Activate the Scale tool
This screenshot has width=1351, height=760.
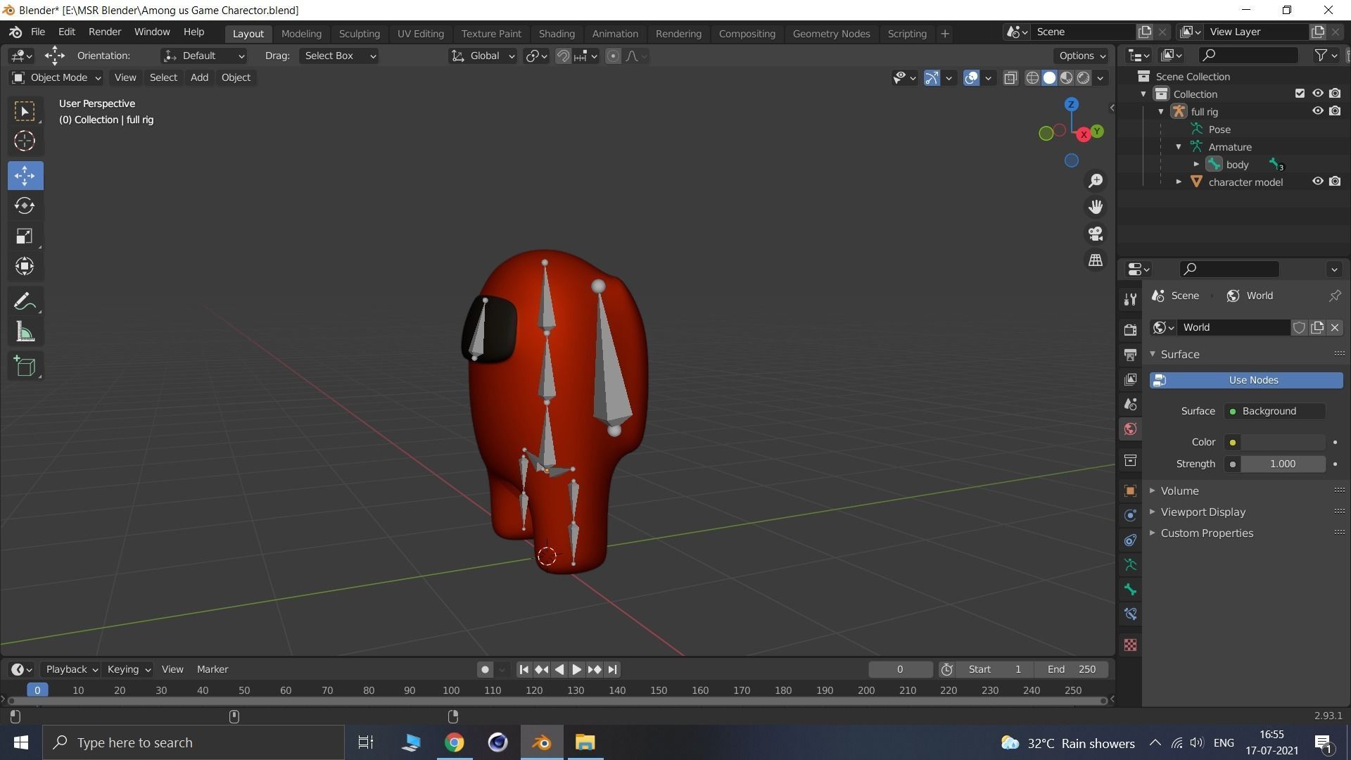pyautogui.click(x=25, y=236)
